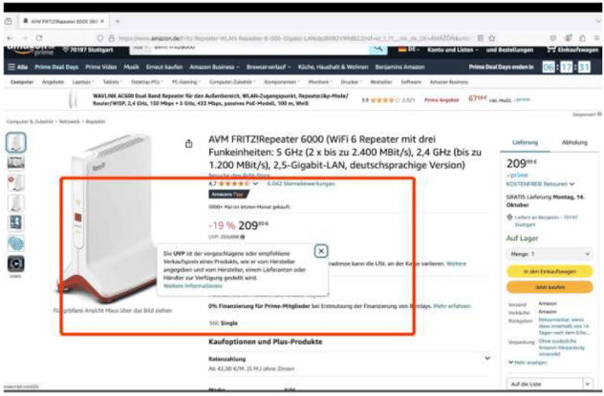Image resolution: width=604 pixels, height=396 pixels.
Task: Play the product video thumbnail
Action: pyautogui.click(x=16, y=263)
